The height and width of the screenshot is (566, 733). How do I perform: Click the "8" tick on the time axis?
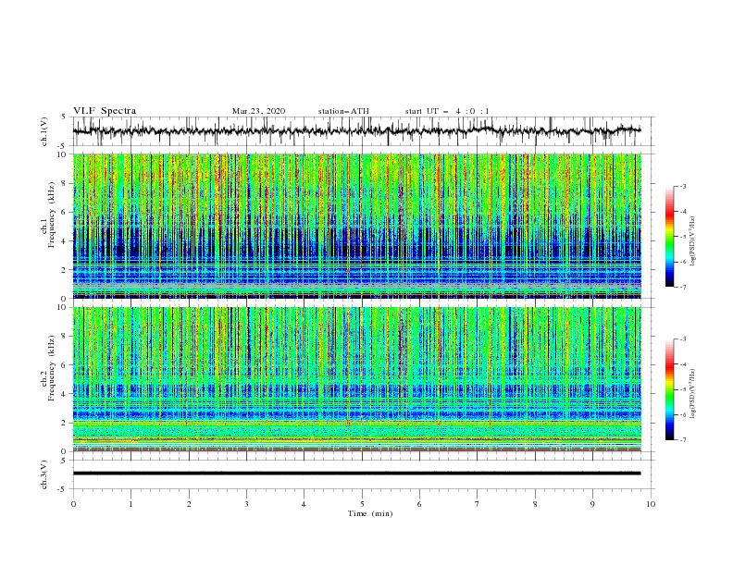[x=535, y=504]
